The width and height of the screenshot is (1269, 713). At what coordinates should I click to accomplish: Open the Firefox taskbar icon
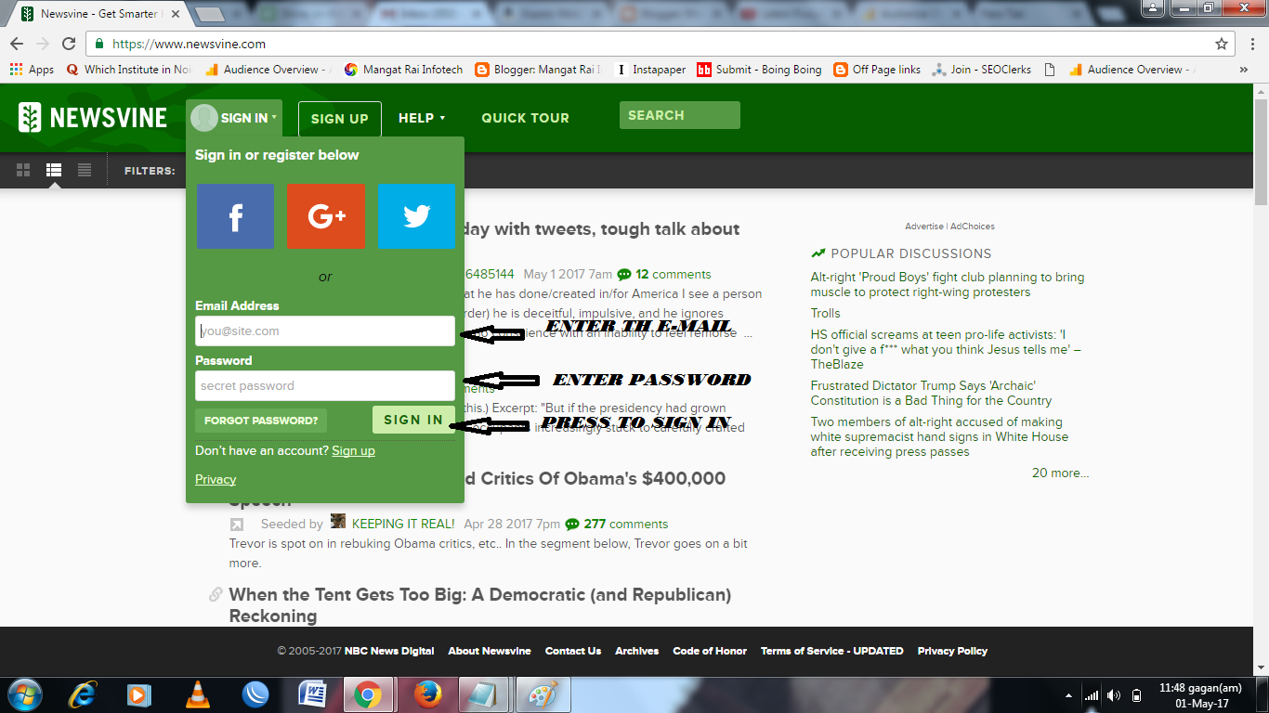click(427, 694)
